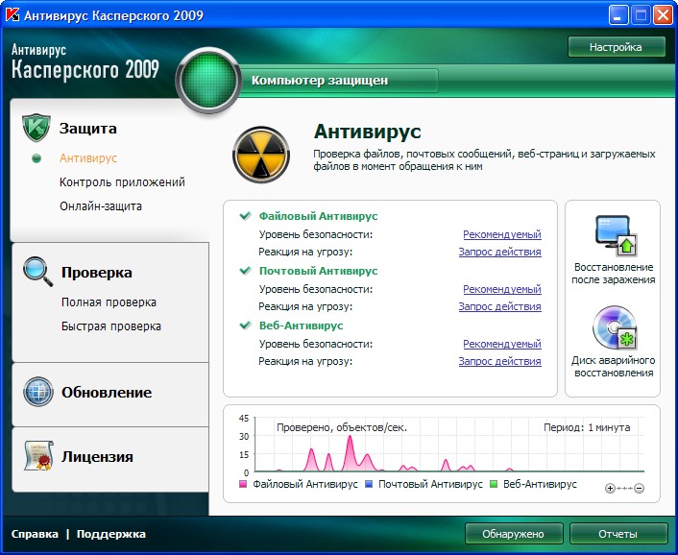Click the Проверено, объектов/сек. chart label
678x555 pixels.
[x=342, y=427]
